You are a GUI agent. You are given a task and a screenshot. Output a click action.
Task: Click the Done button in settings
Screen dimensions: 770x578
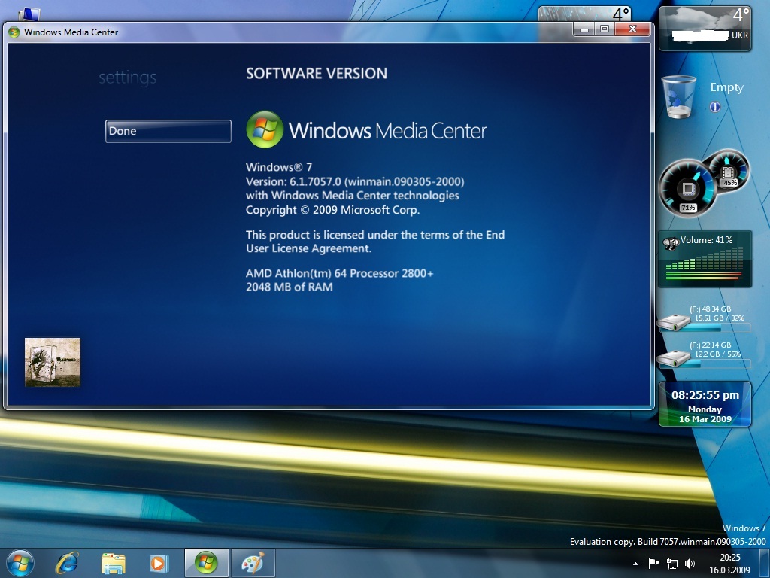pyautogui.click(x=168, y=131)
